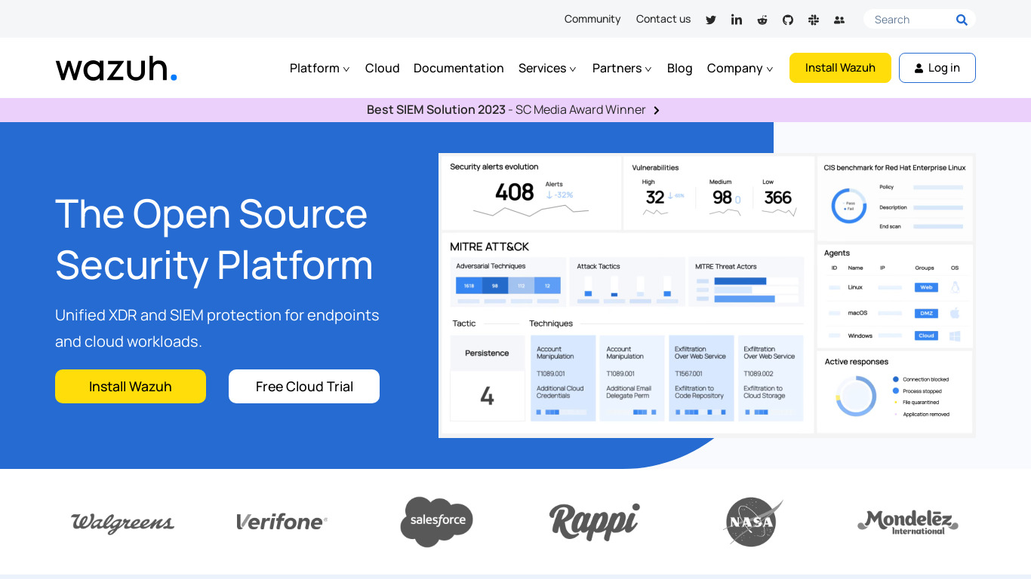Click the Walgreens logo
The image size is (1031, 579).
click(122, 522)
